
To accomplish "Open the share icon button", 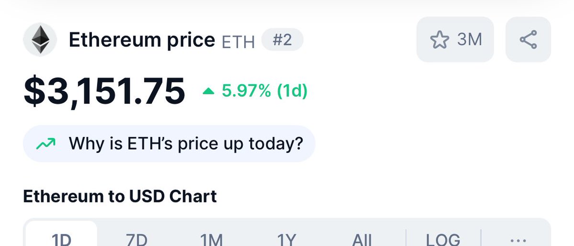I will coord(528,40).
